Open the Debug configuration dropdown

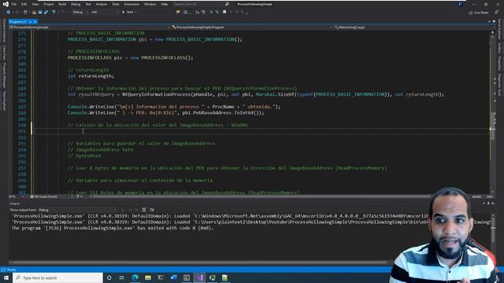[80, 13]
